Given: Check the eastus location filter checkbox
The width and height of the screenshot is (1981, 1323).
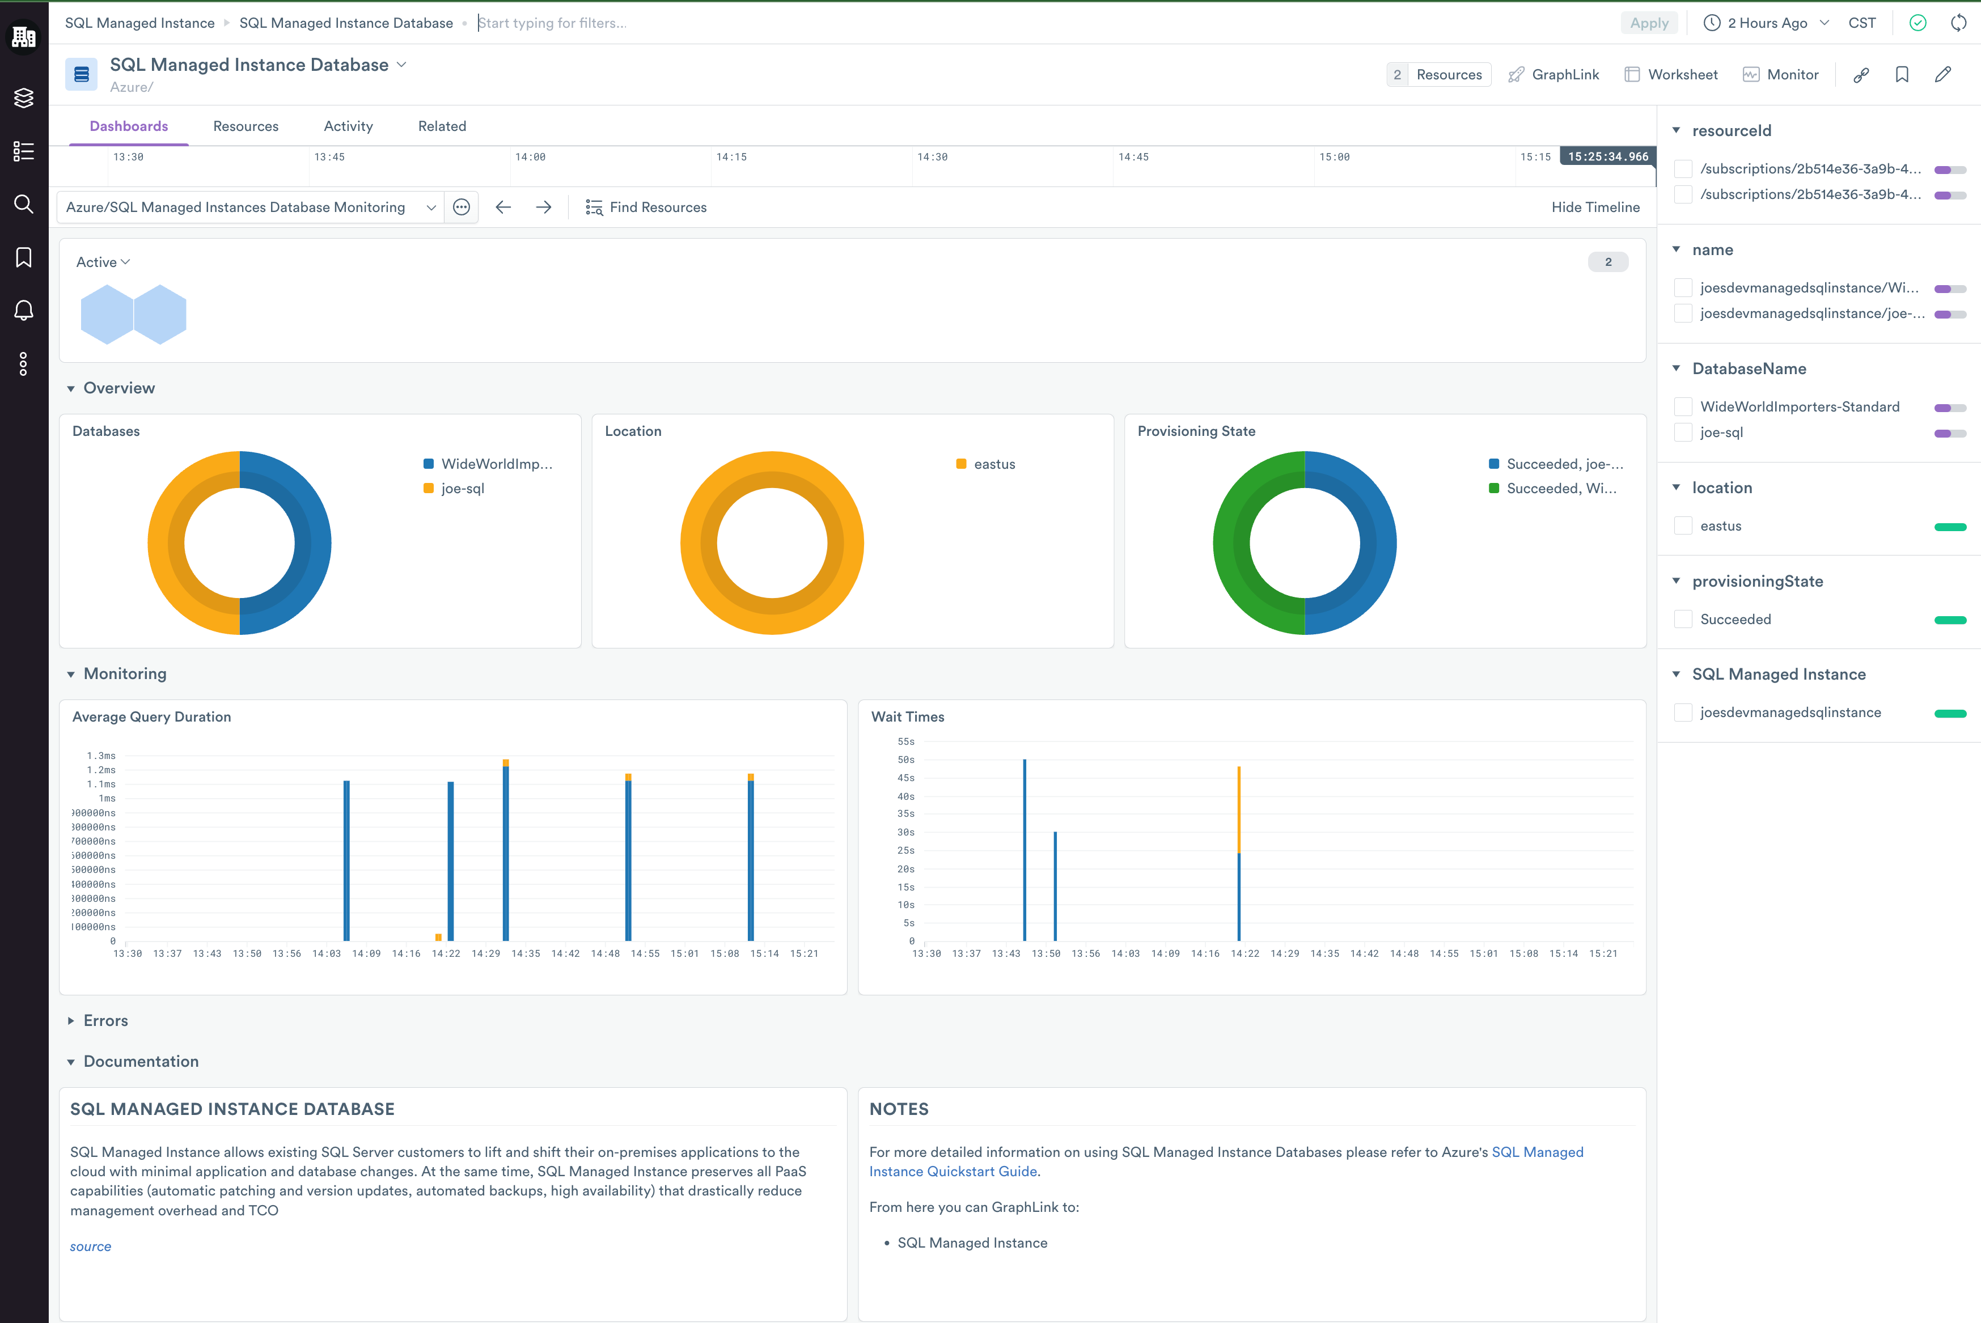Looking at the screenshot, I should pyautogui.click(x=1683, y=525).
